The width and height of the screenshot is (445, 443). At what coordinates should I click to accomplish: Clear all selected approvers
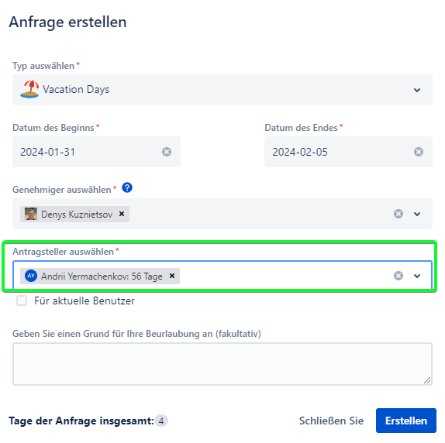click(398, 214)
